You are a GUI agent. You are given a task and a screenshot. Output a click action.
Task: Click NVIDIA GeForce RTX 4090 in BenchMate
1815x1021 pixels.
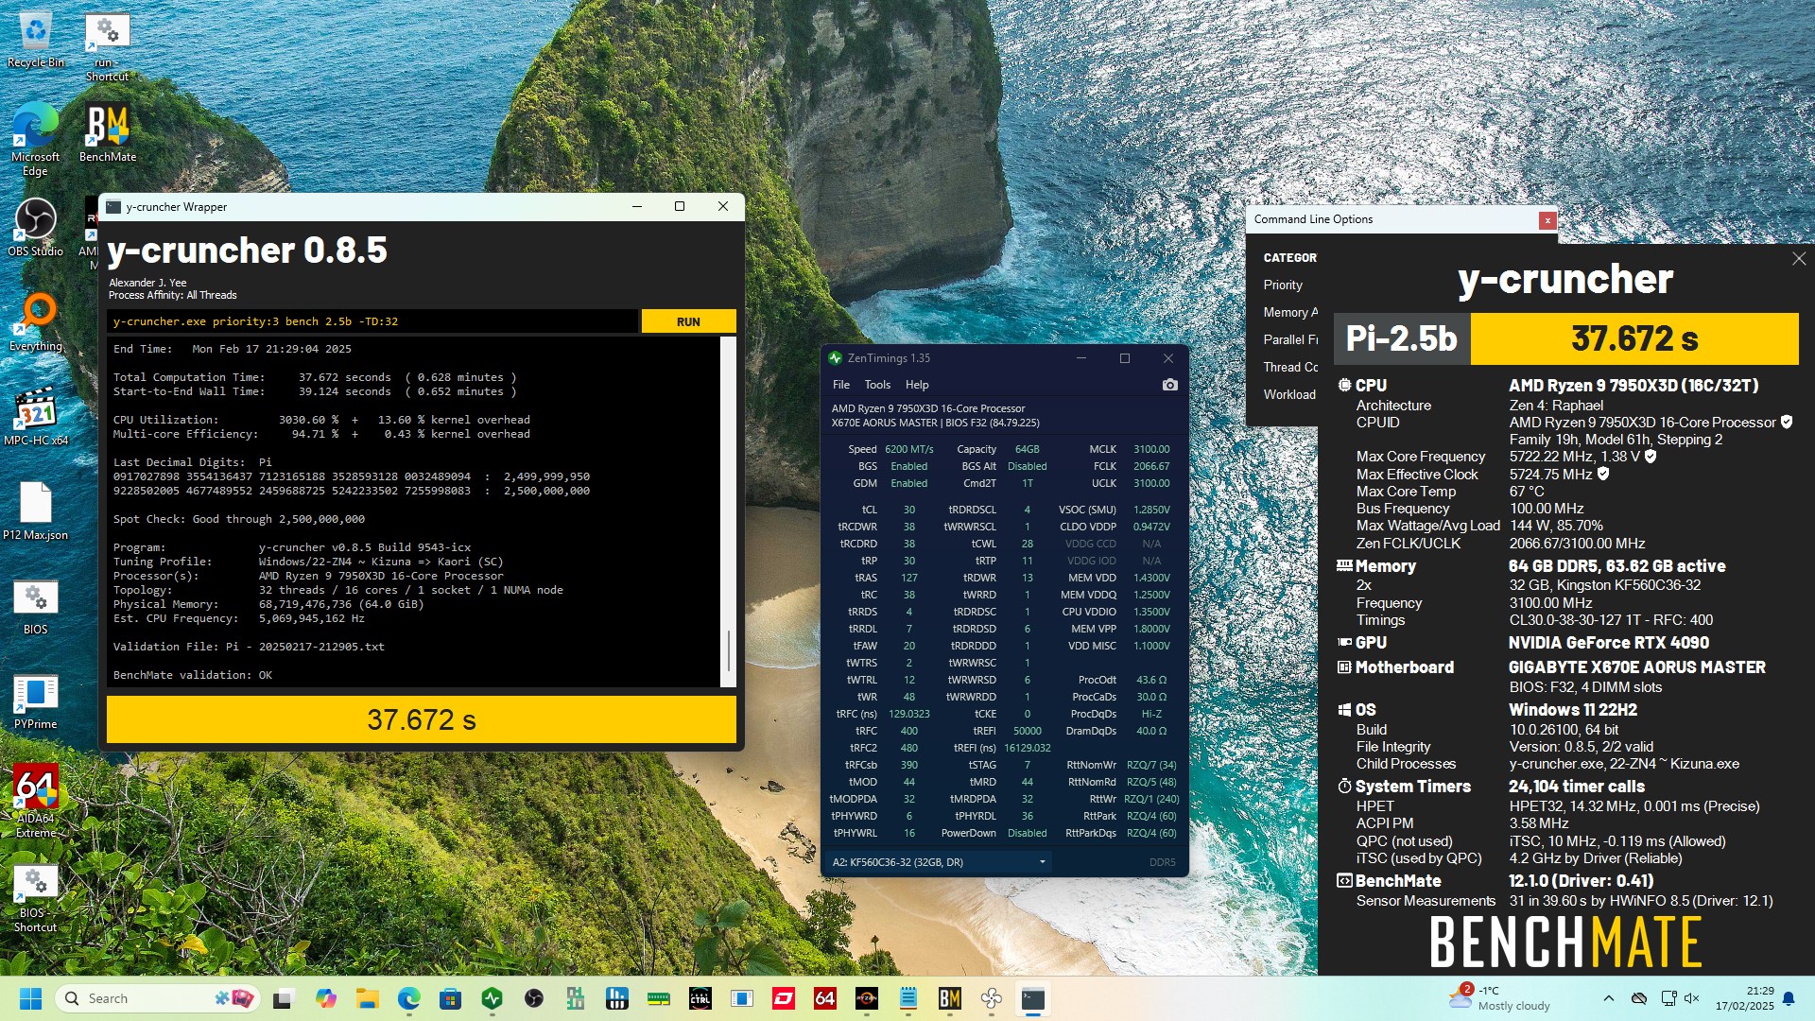[1608, 643]
